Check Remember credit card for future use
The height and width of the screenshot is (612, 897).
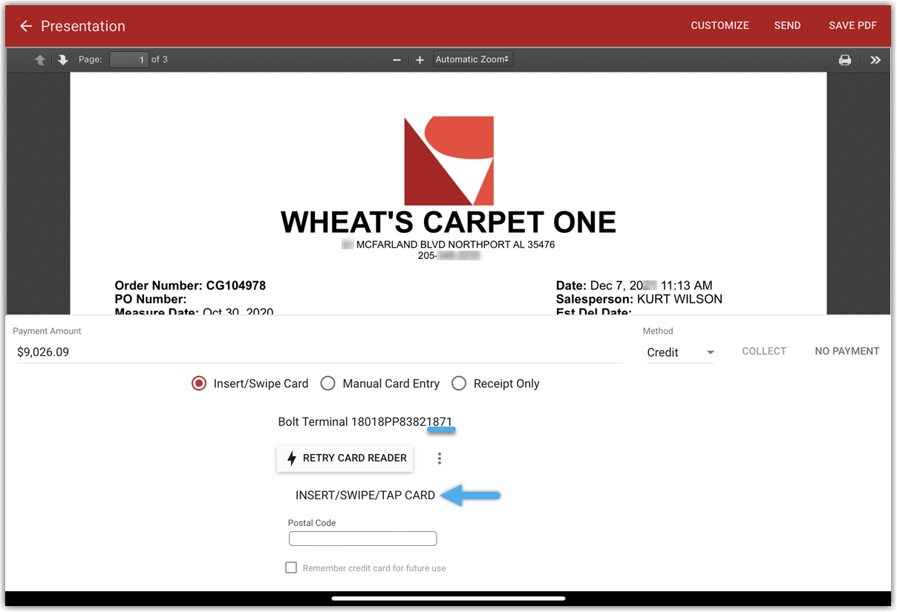click(291, 567)
